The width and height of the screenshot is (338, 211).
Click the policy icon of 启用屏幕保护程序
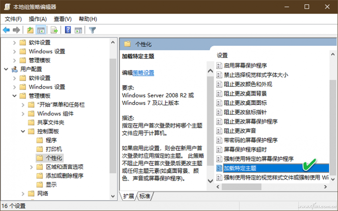click(x=219, y=66)
